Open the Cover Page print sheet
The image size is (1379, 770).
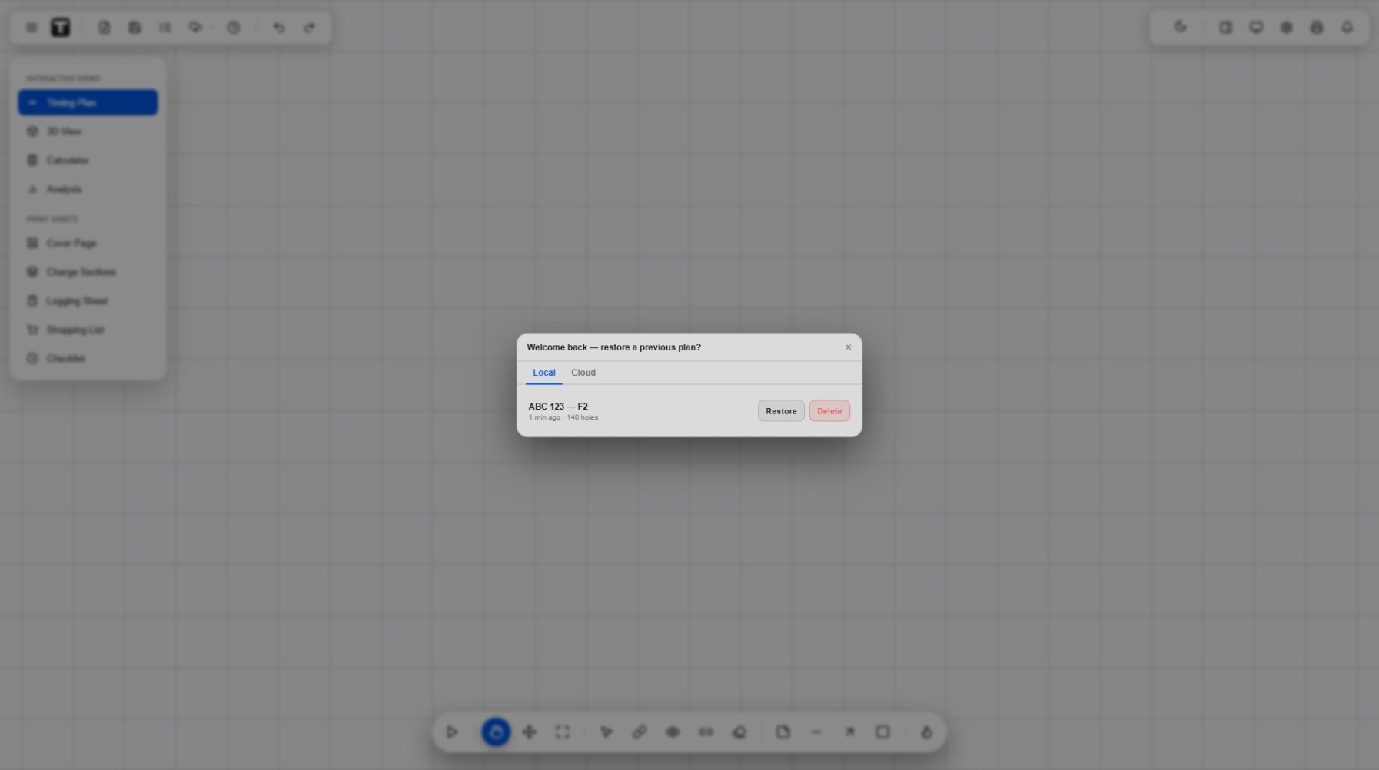88,243
